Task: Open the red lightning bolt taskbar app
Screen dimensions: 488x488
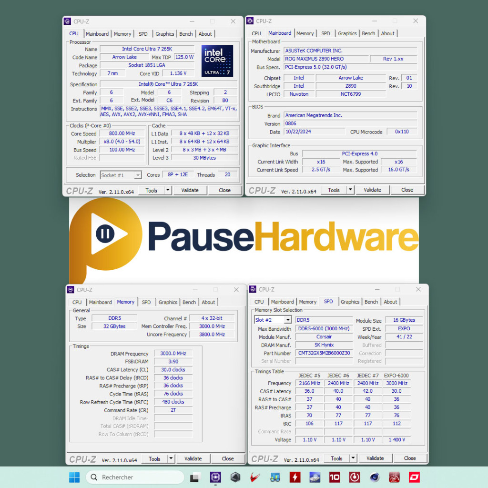Action: pyautogui.click(x=295, y=477)
